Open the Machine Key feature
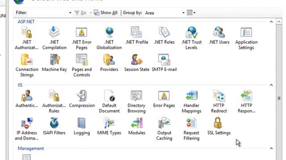 [x=55, y=63]
